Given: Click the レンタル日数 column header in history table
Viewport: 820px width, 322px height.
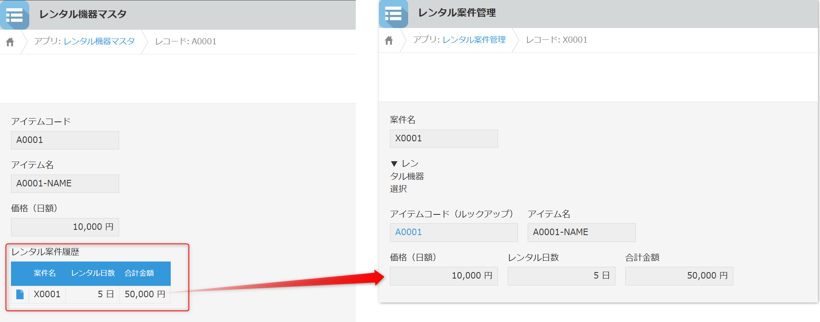Looking at the screenshot, I should 93,273.
